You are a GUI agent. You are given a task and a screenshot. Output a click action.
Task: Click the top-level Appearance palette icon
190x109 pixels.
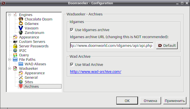click(15, 37)
